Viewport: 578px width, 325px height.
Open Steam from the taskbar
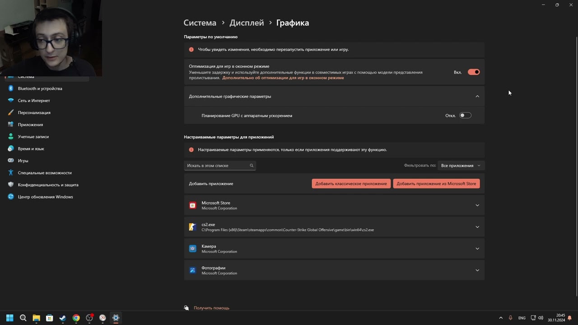pos(63,318)
